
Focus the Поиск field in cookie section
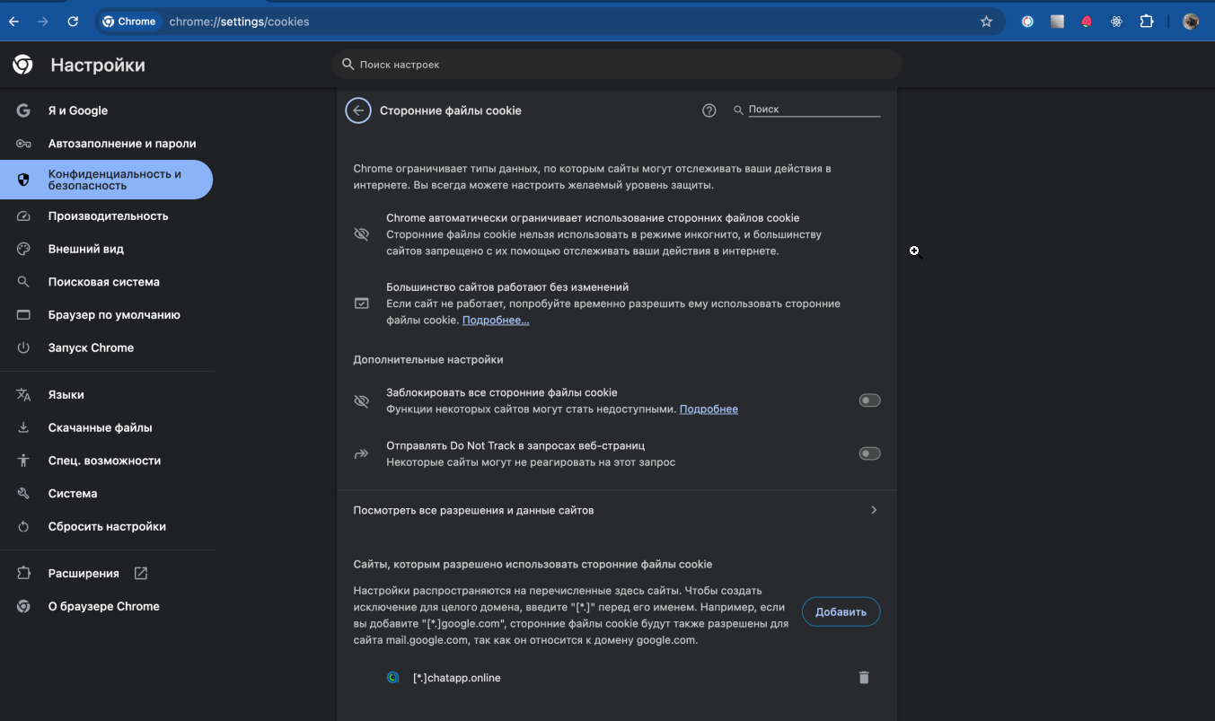pos(813,110)
